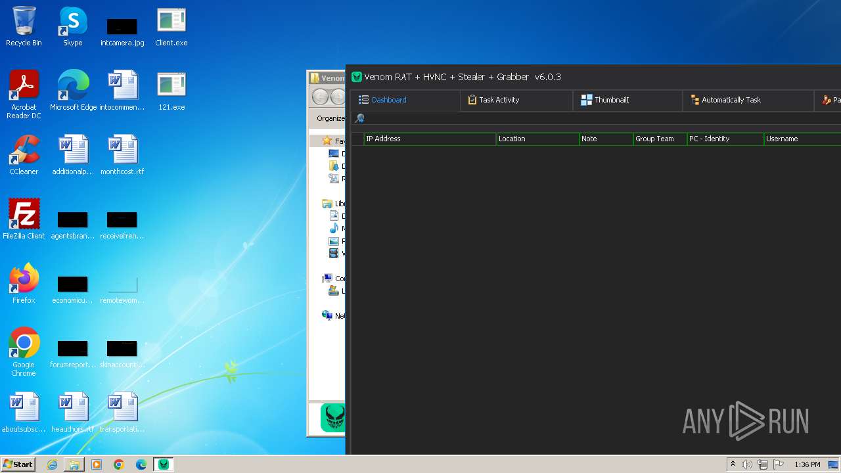This screenshot has width=841, height=473.
Task: Select the aboutsubsc... Word document
Action: click(24, 413)
